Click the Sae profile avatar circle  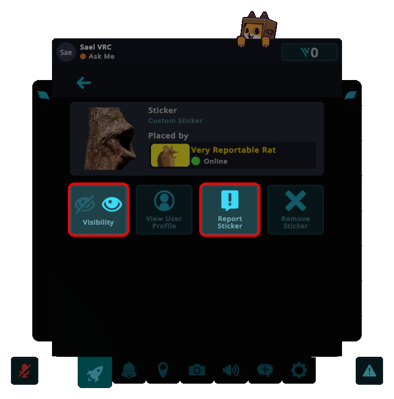66,52
